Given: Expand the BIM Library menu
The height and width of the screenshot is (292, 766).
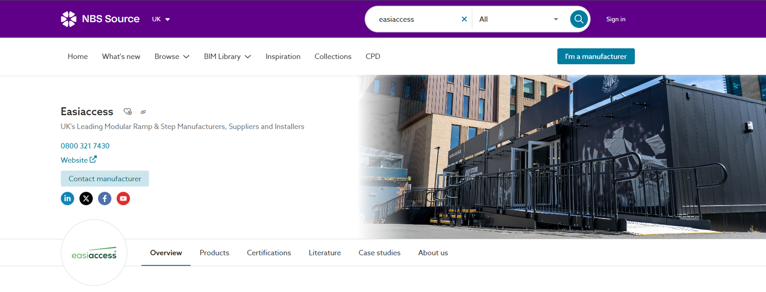Looking at the screenshot, I should pos(227,57).
